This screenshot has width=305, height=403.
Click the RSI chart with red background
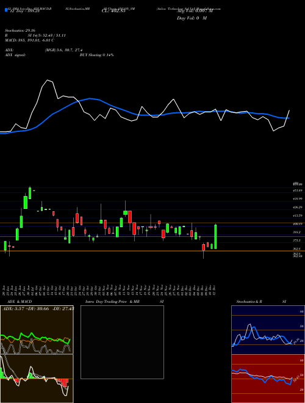point(268,379)
